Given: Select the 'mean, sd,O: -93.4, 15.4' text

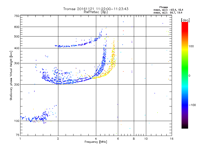Looking at the screenshot, I should point(168,10).
